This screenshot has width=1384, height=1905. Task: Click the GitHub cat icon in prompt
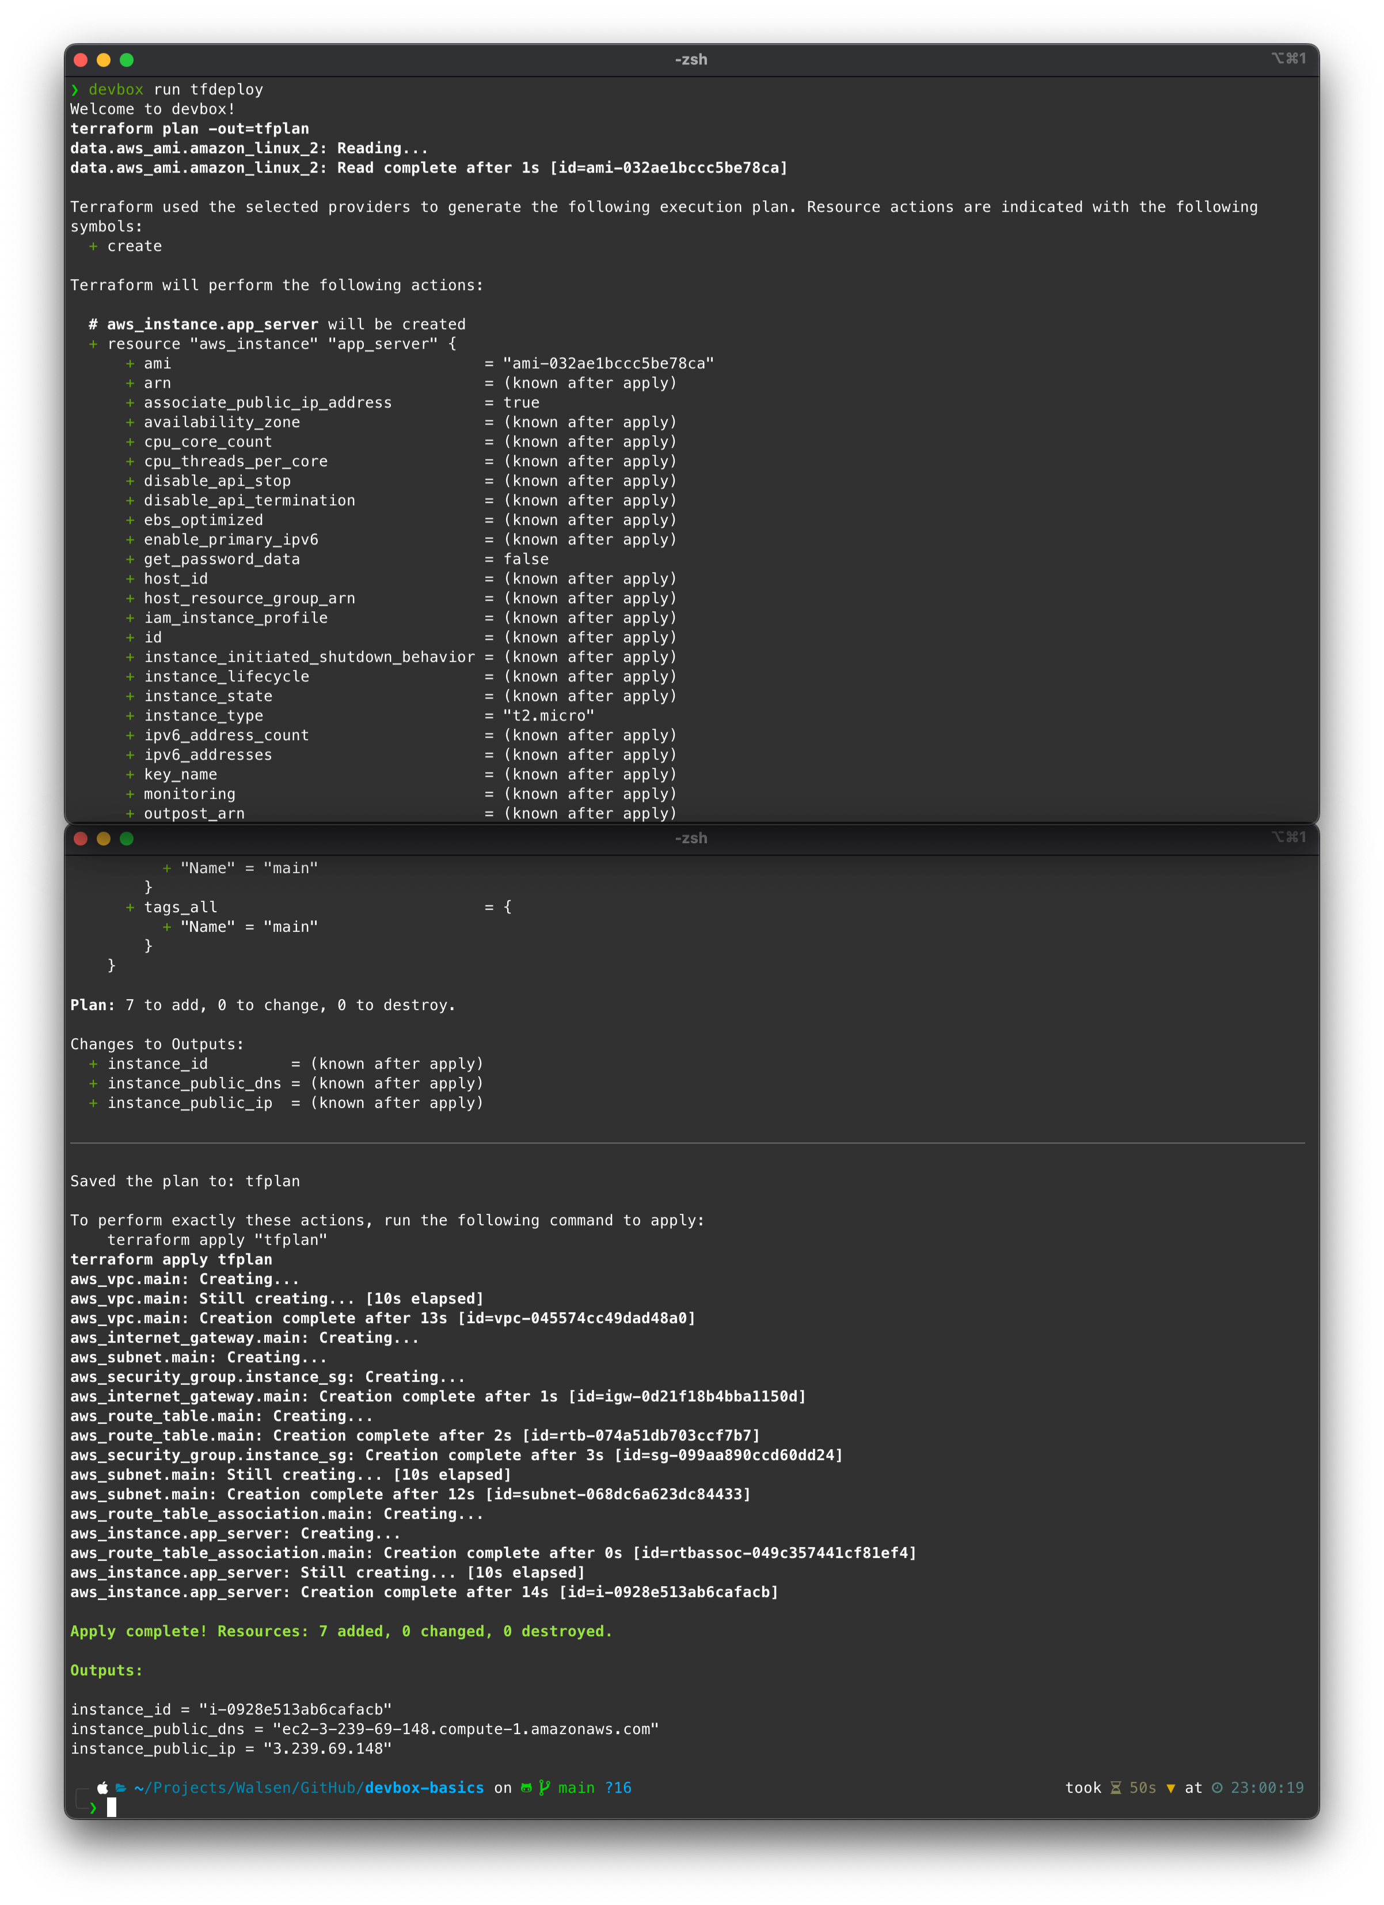pos(526,1788)
